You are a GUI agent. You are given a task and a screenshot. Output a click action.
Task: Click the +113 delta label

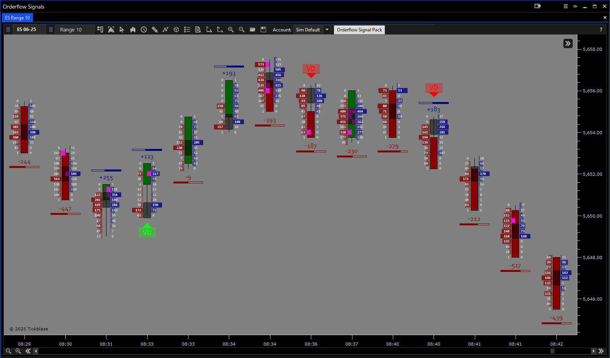pyautogui.click(x=147, y=157)
